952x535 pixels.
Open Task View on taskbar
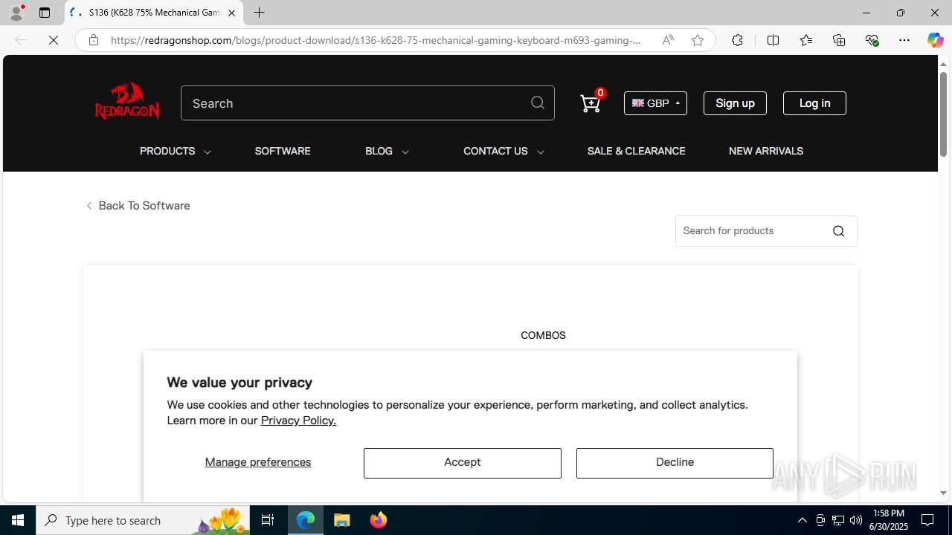268,520
